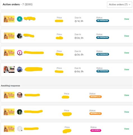Open gig thumbnail of the delivered order
The height and width of the screenshot is (135, 133).
point(9,129)
